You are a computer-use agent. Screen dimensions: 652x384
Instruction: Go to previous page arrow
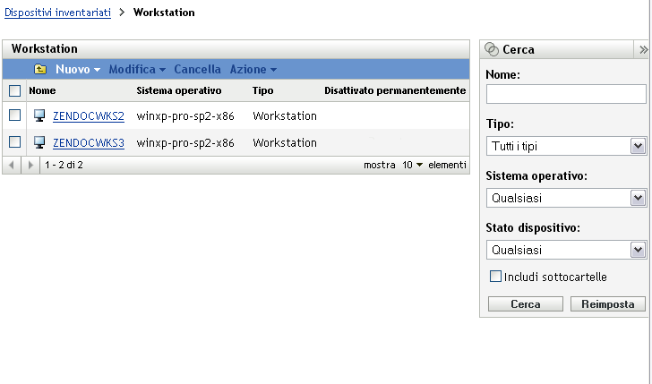tap(12, 166)
